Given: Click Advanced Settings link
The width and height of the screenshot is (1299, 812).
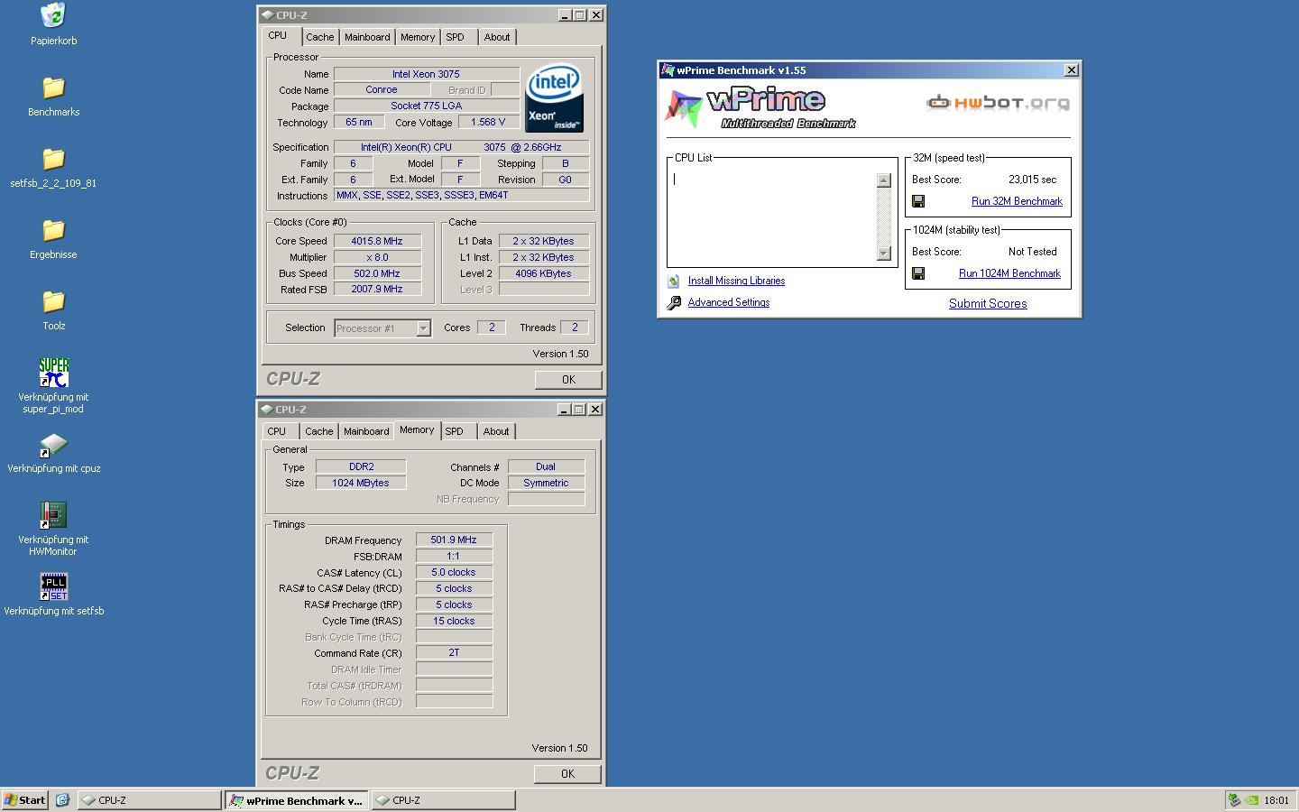Looking at the screenshot, I should coord(729,302).
